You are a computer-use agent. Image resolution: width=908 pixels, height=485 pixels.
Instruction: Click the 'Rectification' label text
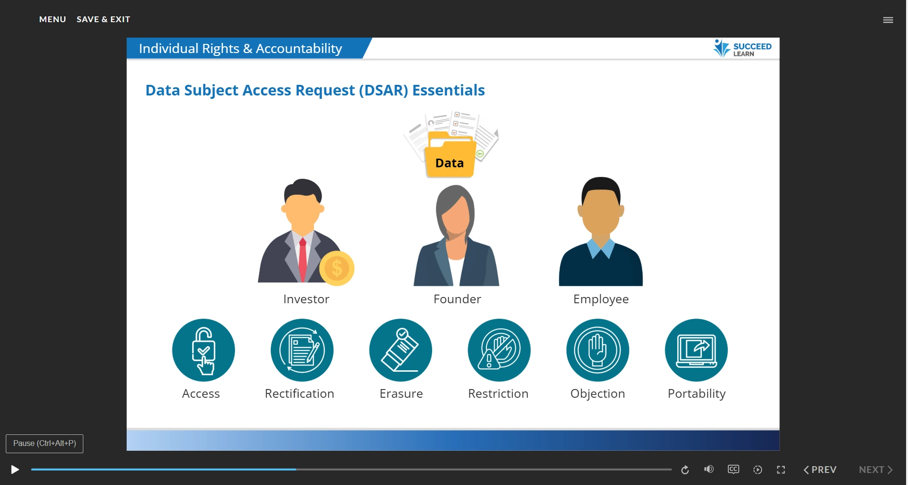[300, 393]
